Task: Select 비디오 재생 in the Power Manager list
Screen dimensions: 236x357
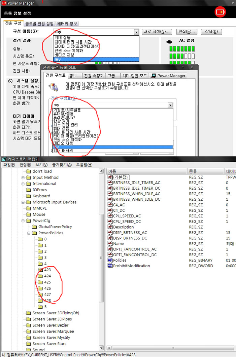Action: [x=64, y=55]
